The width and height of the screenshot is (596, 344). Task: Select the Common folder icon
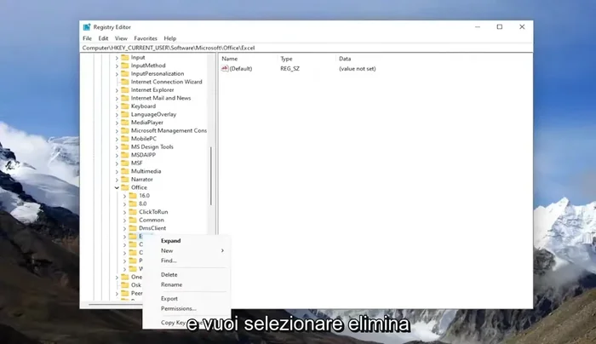pyautogui.click(x=133, y=220)
